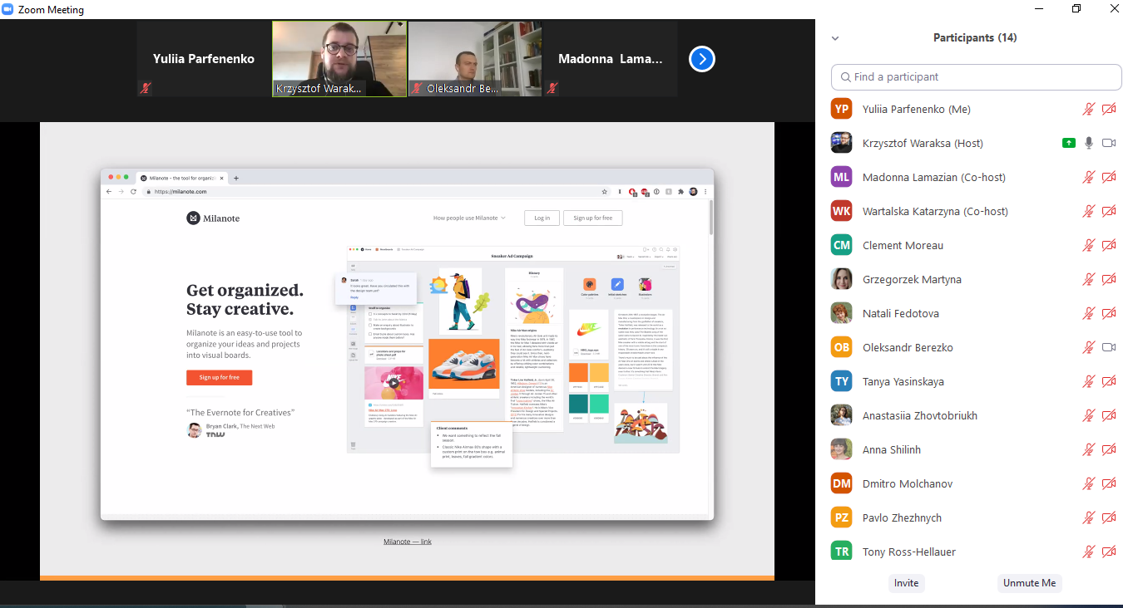This screenshot has height=608, width=1123.
Task: Show next video thumbnails with blue arrow
Action: pos(702,59)
